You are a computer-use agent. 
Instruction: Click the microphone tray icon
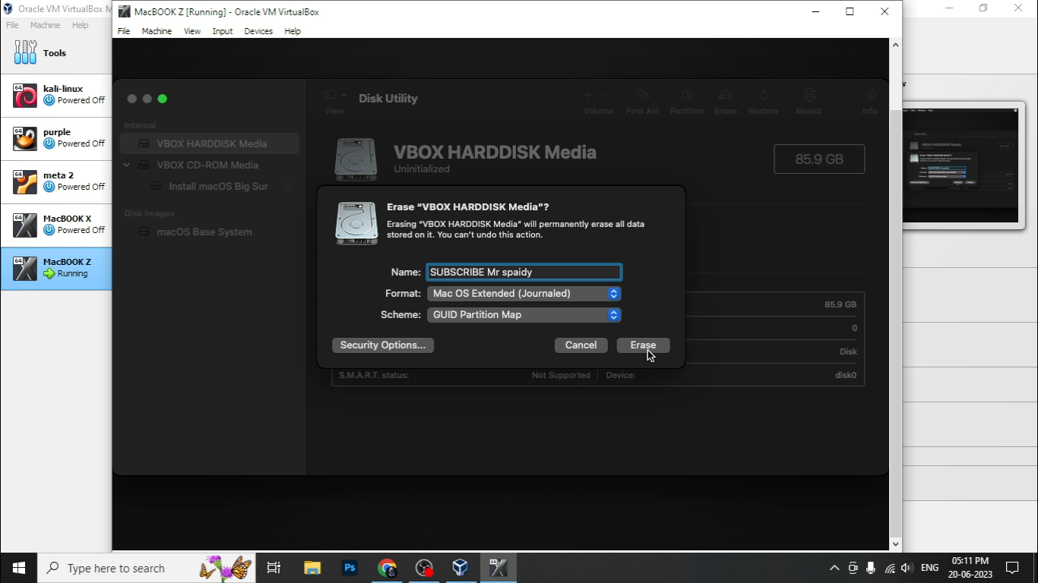(x=871, y=568)
